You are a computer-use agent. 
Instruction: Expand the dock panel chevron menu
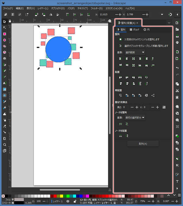coord(169,23)
